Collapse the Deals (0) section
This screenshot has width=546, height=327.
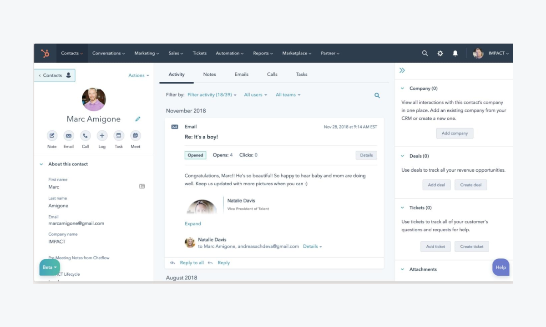[x=402, y=156]
